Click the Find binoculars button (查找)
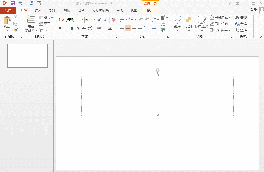This screenshot has width=264, height=172. click(241, 18)
